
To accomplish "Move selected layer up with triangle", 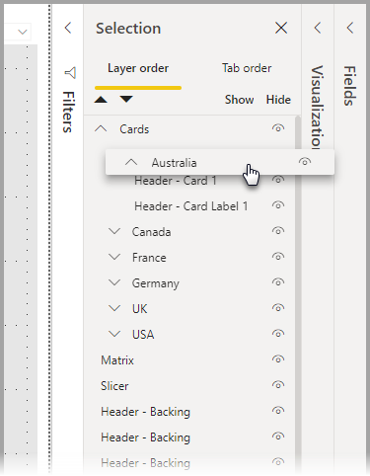I will pyautogui.click(x=101, y=99).
